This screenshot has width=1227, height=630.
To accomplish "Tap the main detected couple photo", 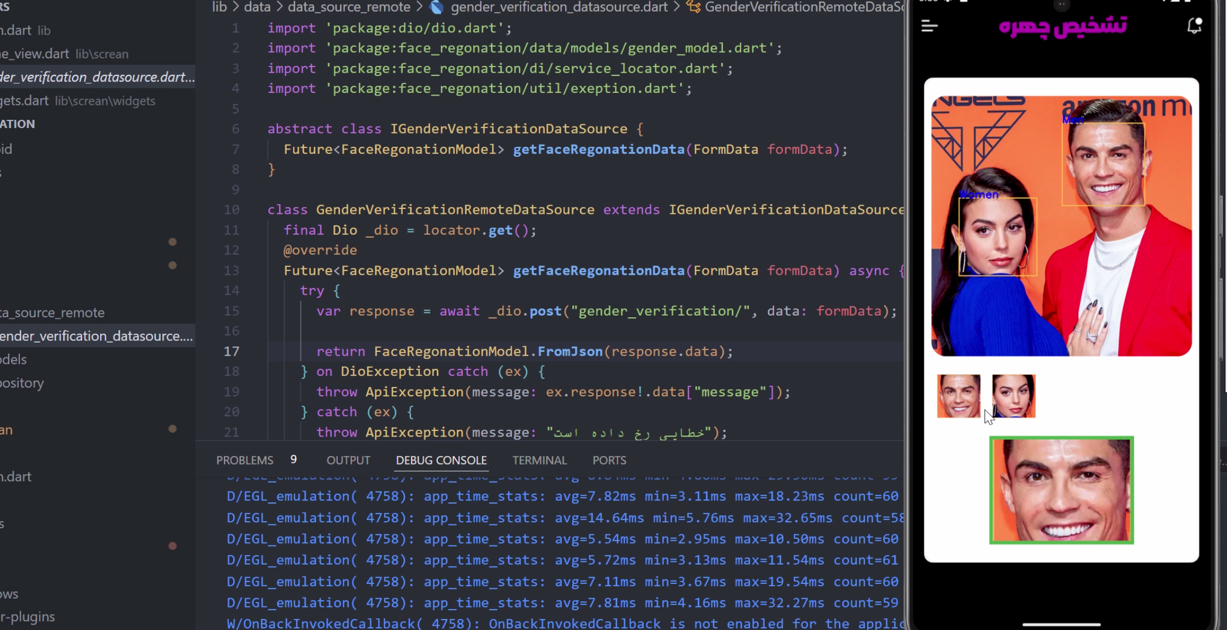I will [1061, 226].
